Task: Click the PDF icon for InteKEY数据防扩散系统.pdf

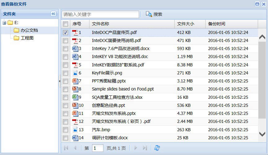Action: pyautogui.click(x=75, y=65)
